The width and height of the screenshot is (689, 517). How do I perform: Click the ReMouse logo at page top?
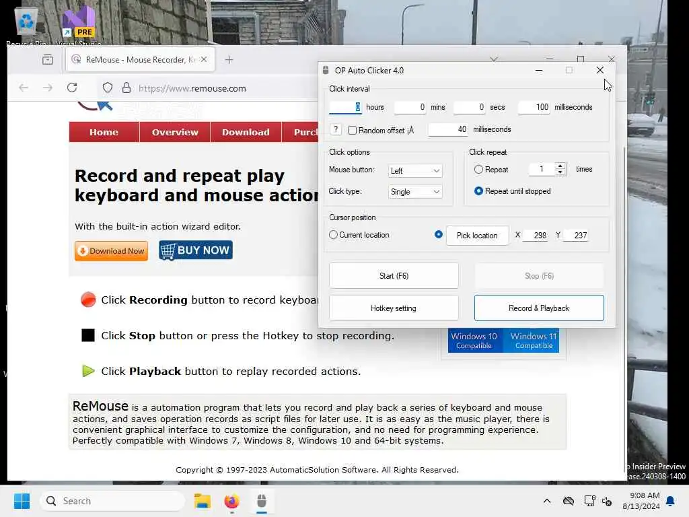point(94,106)
